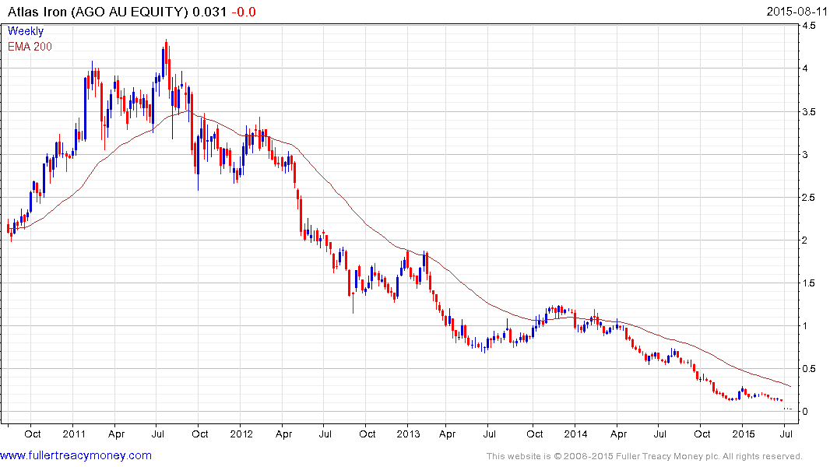This screenshot has width=837, height=467.
Task: Click the 0 y-axis value
Action: pos(805,412)
